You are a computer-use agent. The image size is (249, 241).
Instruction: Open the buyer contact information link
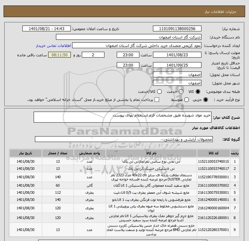tap(53, 46)
